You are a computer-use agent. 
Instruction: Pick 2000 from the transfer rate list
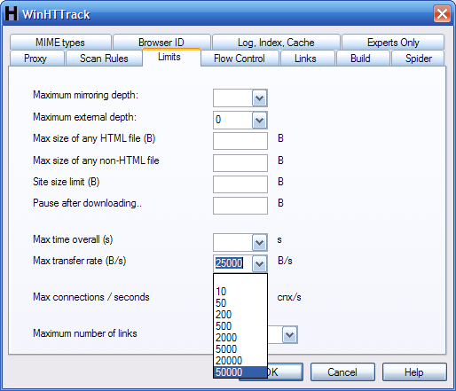[x=240, y=338]
